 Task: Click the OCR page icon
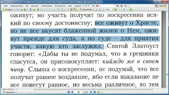click(x=34, y=9)
